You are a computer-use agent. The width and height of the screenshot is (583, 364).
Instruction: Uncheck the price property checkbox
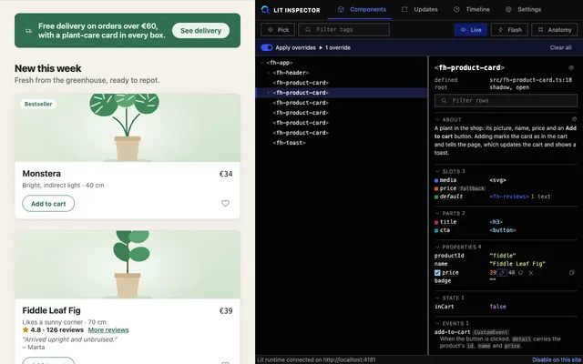pyautogui.click(x=437, y=273)
